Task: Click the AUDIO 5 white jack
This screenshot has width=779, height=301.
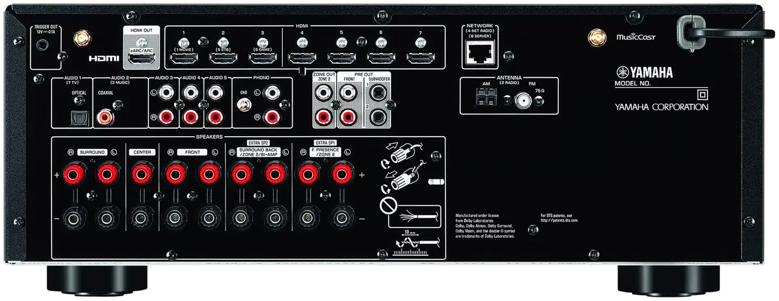Action: click(x=216, y=93)
